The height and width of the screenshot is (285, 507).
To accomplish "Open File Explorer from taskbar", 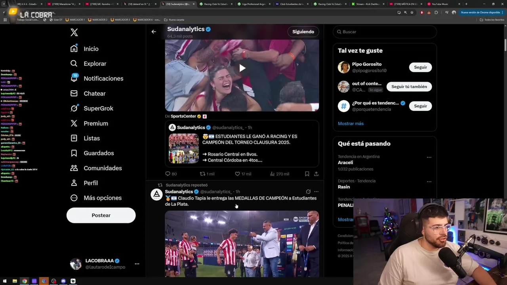I will (x=15, y=281).
